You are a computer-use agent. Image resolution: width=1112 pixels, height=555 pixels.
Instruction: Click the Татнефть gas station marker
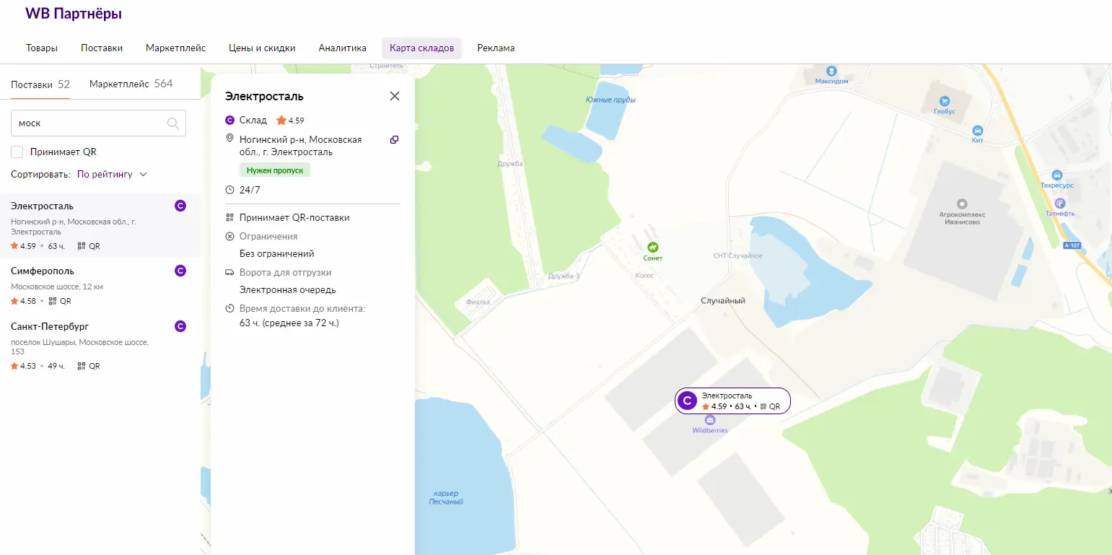[1059, 204]
